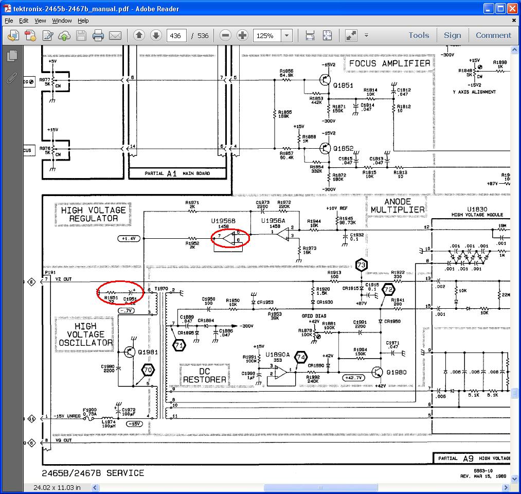Click the Adobe Reader title bar icon
Viewport: 521px width, 494px height.
click(x=7, y=9)
